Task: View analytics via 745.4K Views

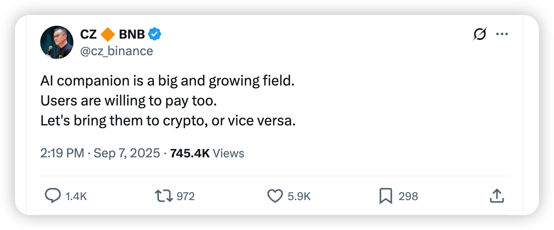Action: point(207,153)
